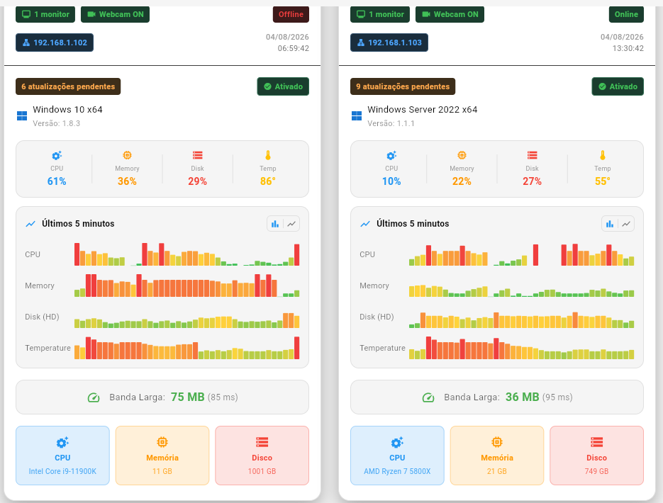The width and height of the screenshot is (663, 503).
Task: Click the 1 monitor badge on 192.168.1.103 card
Action: (x=380, y=14)
